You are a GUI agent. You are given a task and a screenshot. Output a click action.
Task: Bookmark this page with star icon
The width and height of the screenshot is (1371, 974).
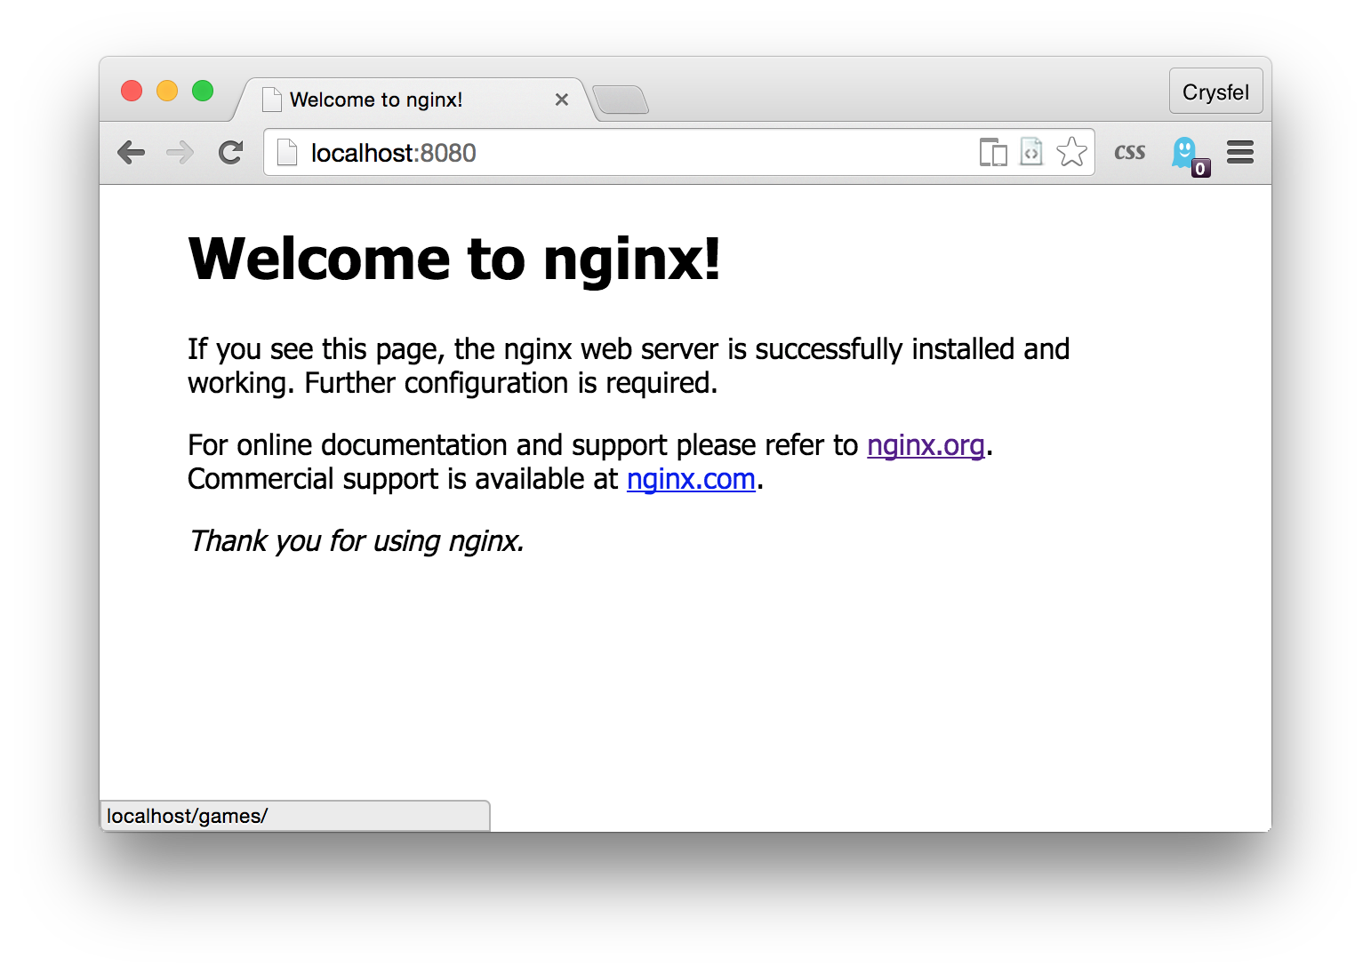click(1071, 152)
